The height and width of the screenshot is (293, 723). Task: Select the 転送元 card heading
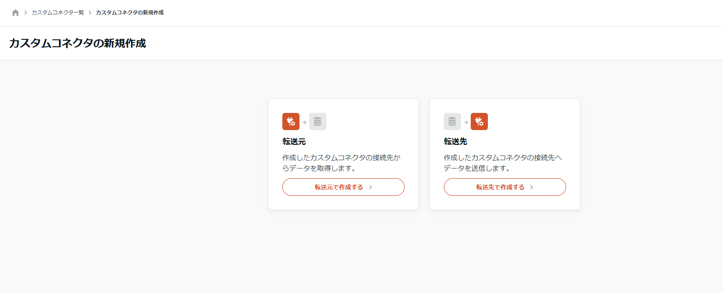click(294, 142)
